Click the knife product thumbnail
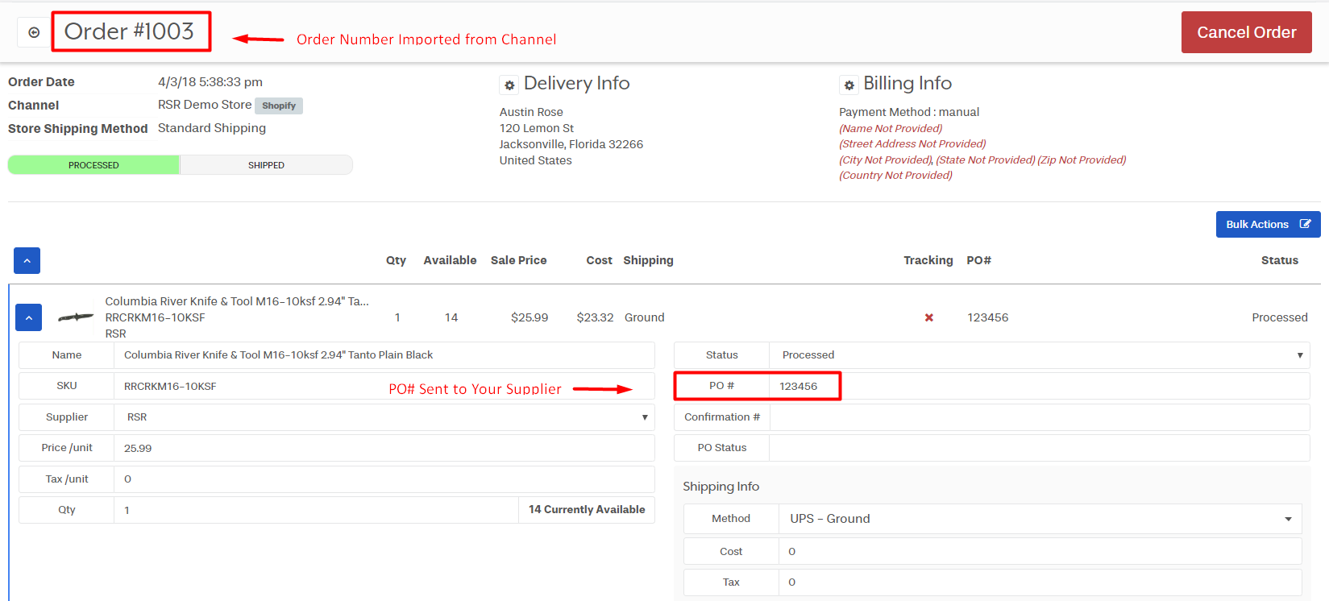The image size is (1329, 601). pyautogui.click(x=76, y=317)
